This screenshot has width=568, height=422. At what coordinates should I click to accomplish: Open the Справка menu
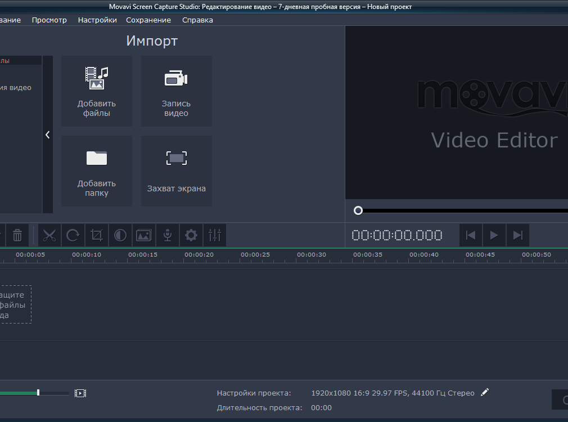[197, 20]
